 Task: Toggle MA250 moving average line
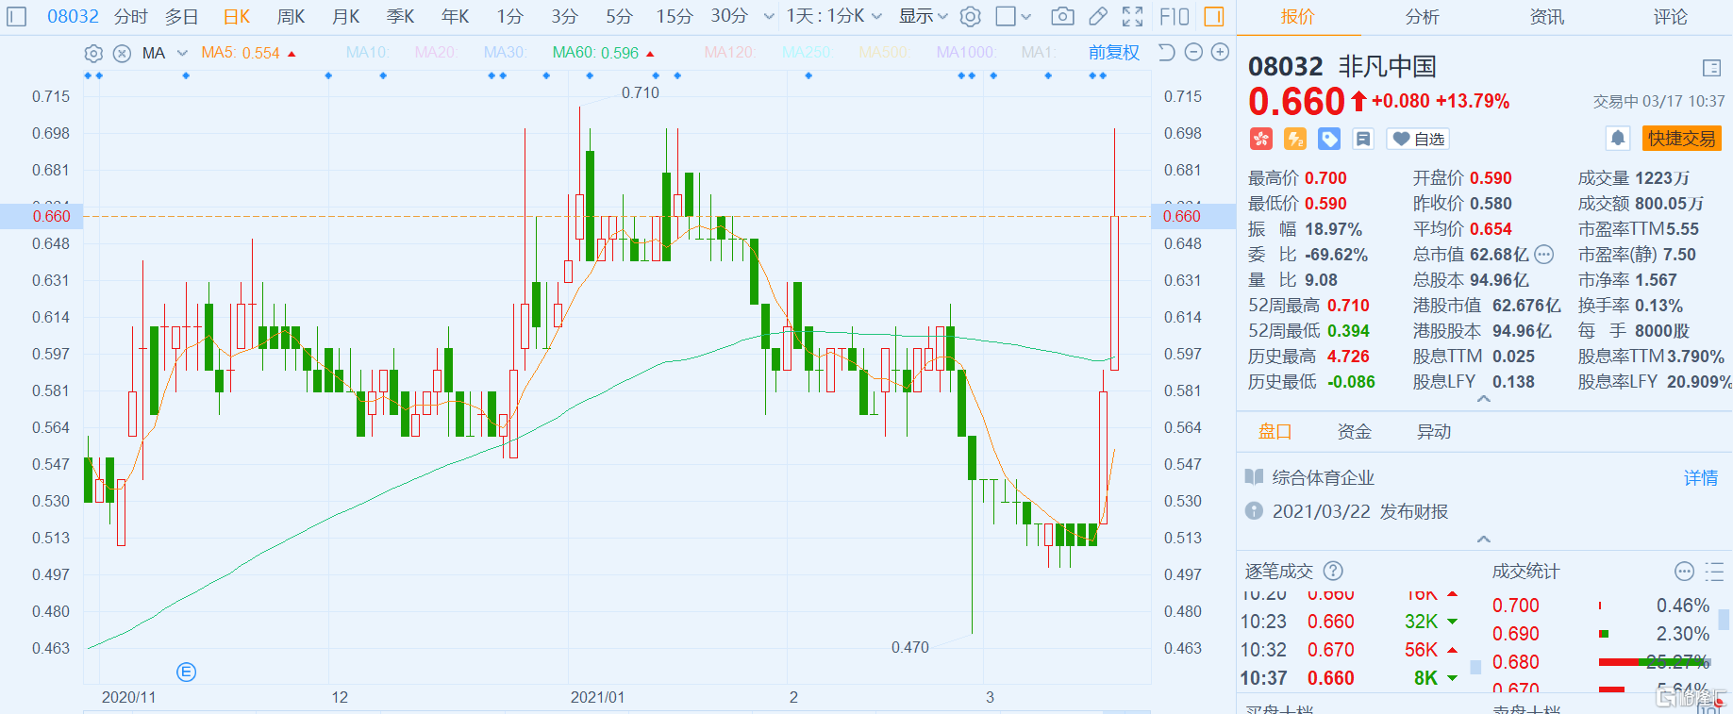[807, 53]
